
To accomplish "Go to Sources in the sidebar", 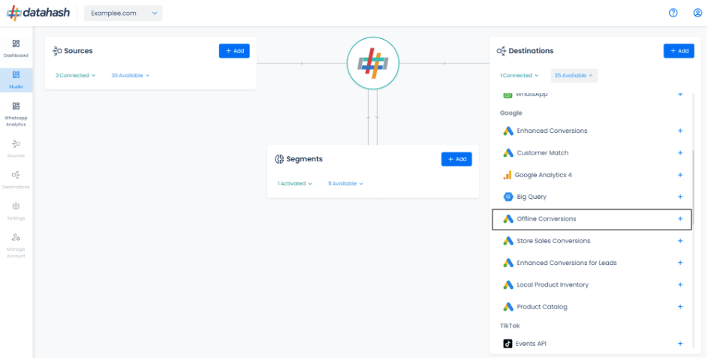I will point(16,149).
